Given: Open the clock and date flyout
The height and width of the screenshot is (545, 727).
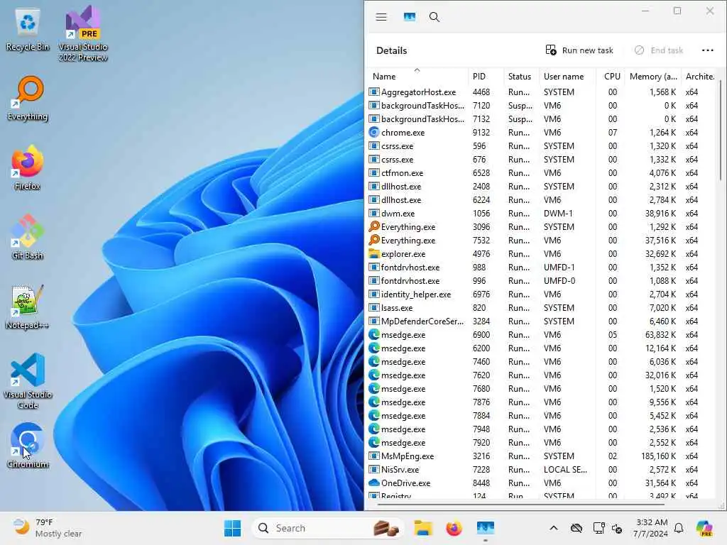Looking at the screenshot, I should coord(650,528).
